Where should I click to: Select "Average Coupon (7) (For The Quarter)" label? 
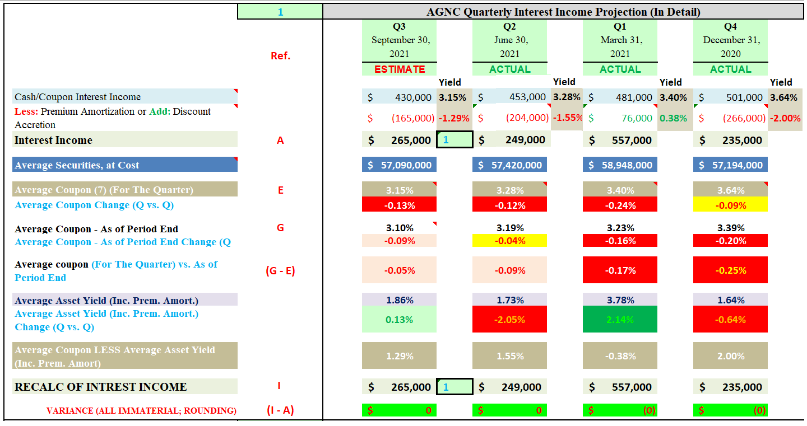point(125,189)
